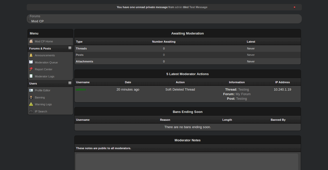This screenshot has height=170, width=328.
Task: Click inside the Moderator Notes text area
Action: tap(187, 162)
